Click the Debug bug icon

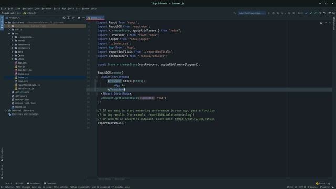pos(274,13)
